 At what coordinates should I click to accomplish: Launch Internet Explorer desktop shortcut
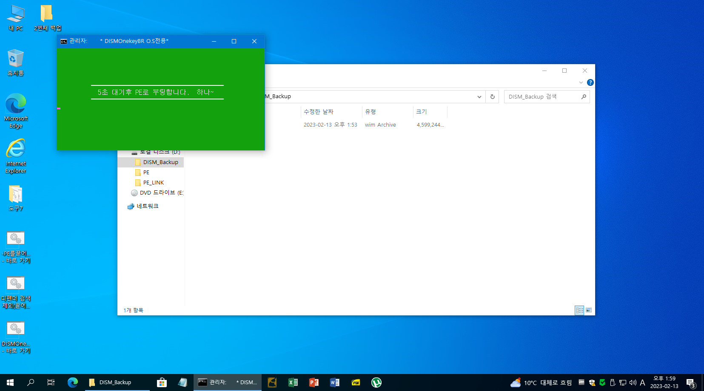(16, 156)
